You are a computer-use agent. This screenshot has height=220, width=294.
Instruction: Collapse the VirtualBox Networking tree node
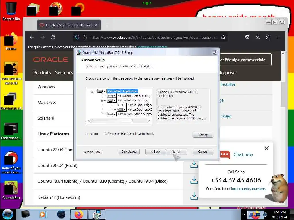[x=102, y=100]
